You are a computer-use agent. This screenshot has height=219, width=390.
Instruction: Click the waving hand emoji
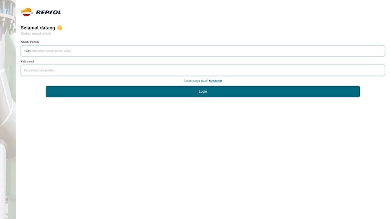(x=59, y=28)
